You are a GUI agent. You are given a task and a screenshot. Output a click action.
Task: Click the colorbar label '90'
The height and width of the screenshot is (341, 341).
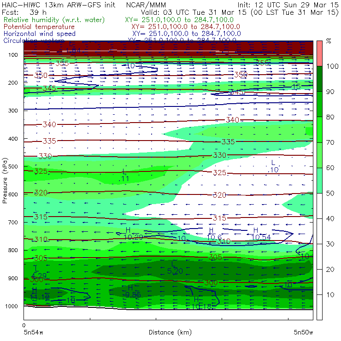pos(330,92)
